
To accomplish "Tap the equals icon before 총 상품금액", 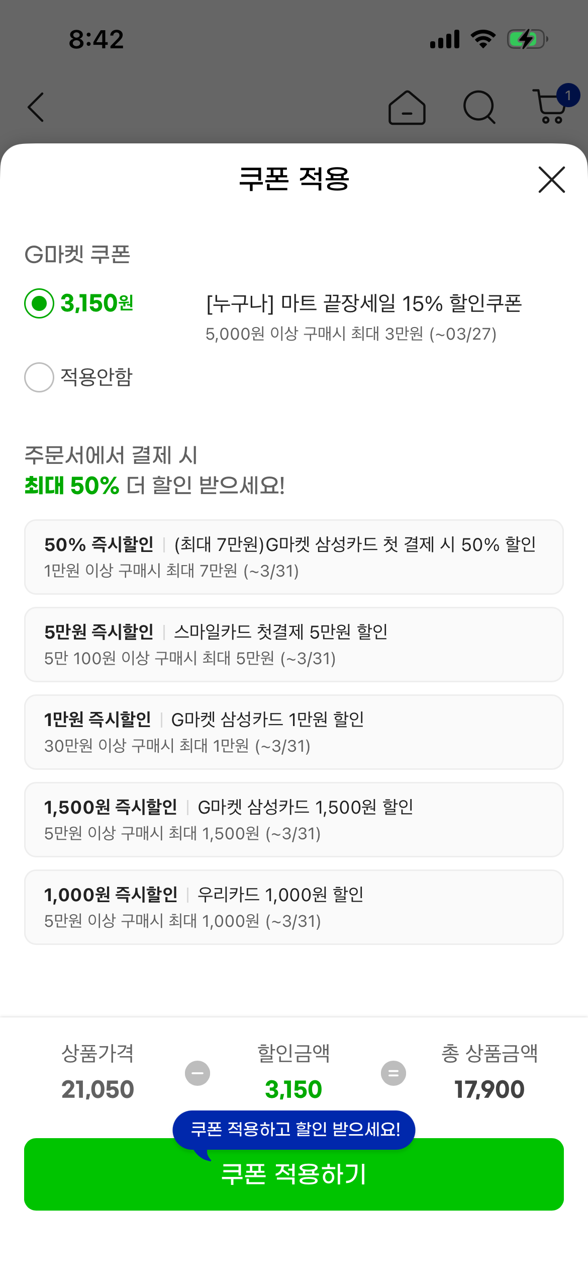I will 394,1073.
